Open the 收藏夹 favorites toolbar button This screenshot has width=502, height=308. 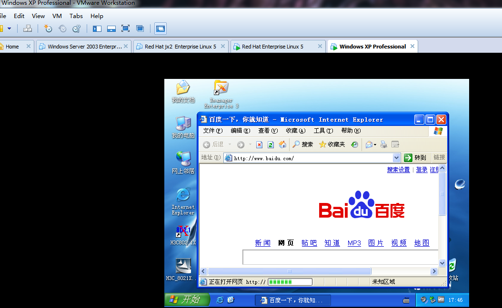click(332, 144)
